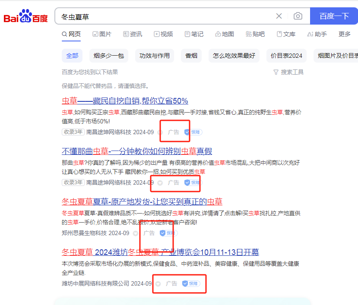Expand the 广告 feedback arrow on the first ad
The width and height of the screenshot is (358, 305).
[x=161, y=132]
